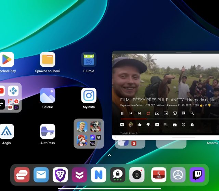Toggle HQ video quality button

(x=122, y=125)
